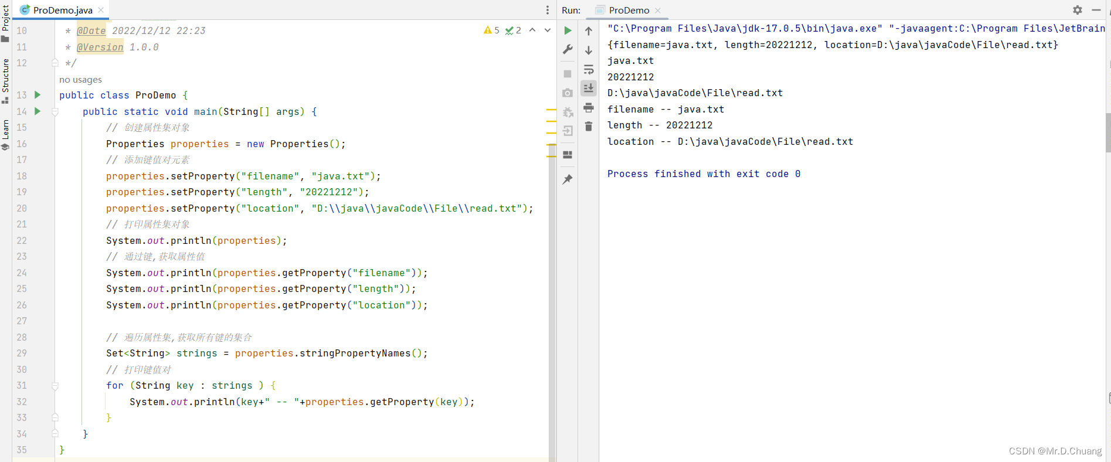The width and height of the screenshot is (1111, 462).
Task: Click 'new Properties()' on line 16
Action: click(x=293, y=144)
